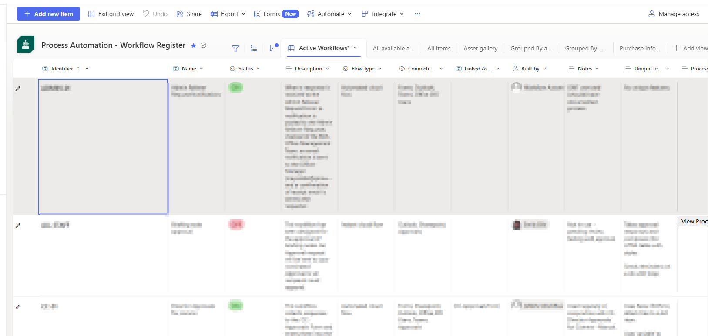The width and height of the screenshot is (708, 336).
Task: Click the Status column type icon
Action: [x=232, y=69]
